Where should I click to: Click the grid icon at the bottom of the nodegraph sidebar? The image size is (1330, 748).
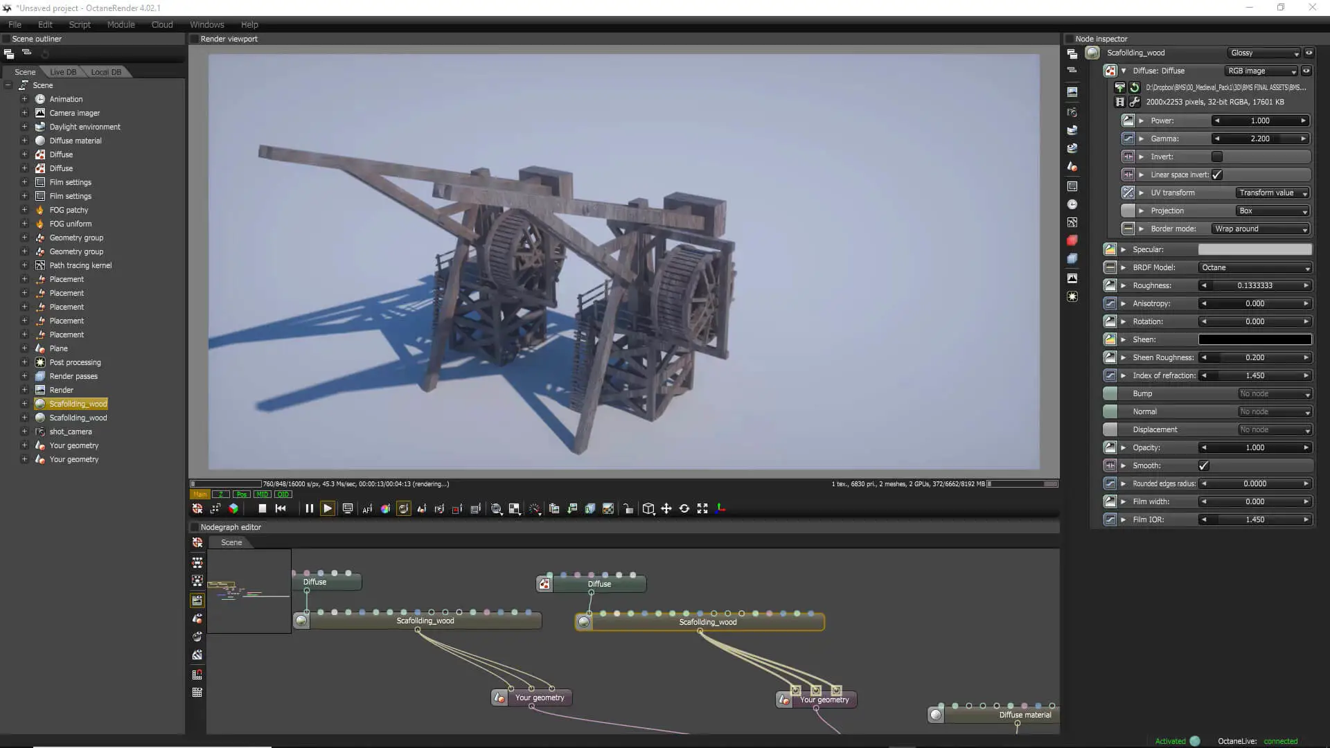pos(197,693)
